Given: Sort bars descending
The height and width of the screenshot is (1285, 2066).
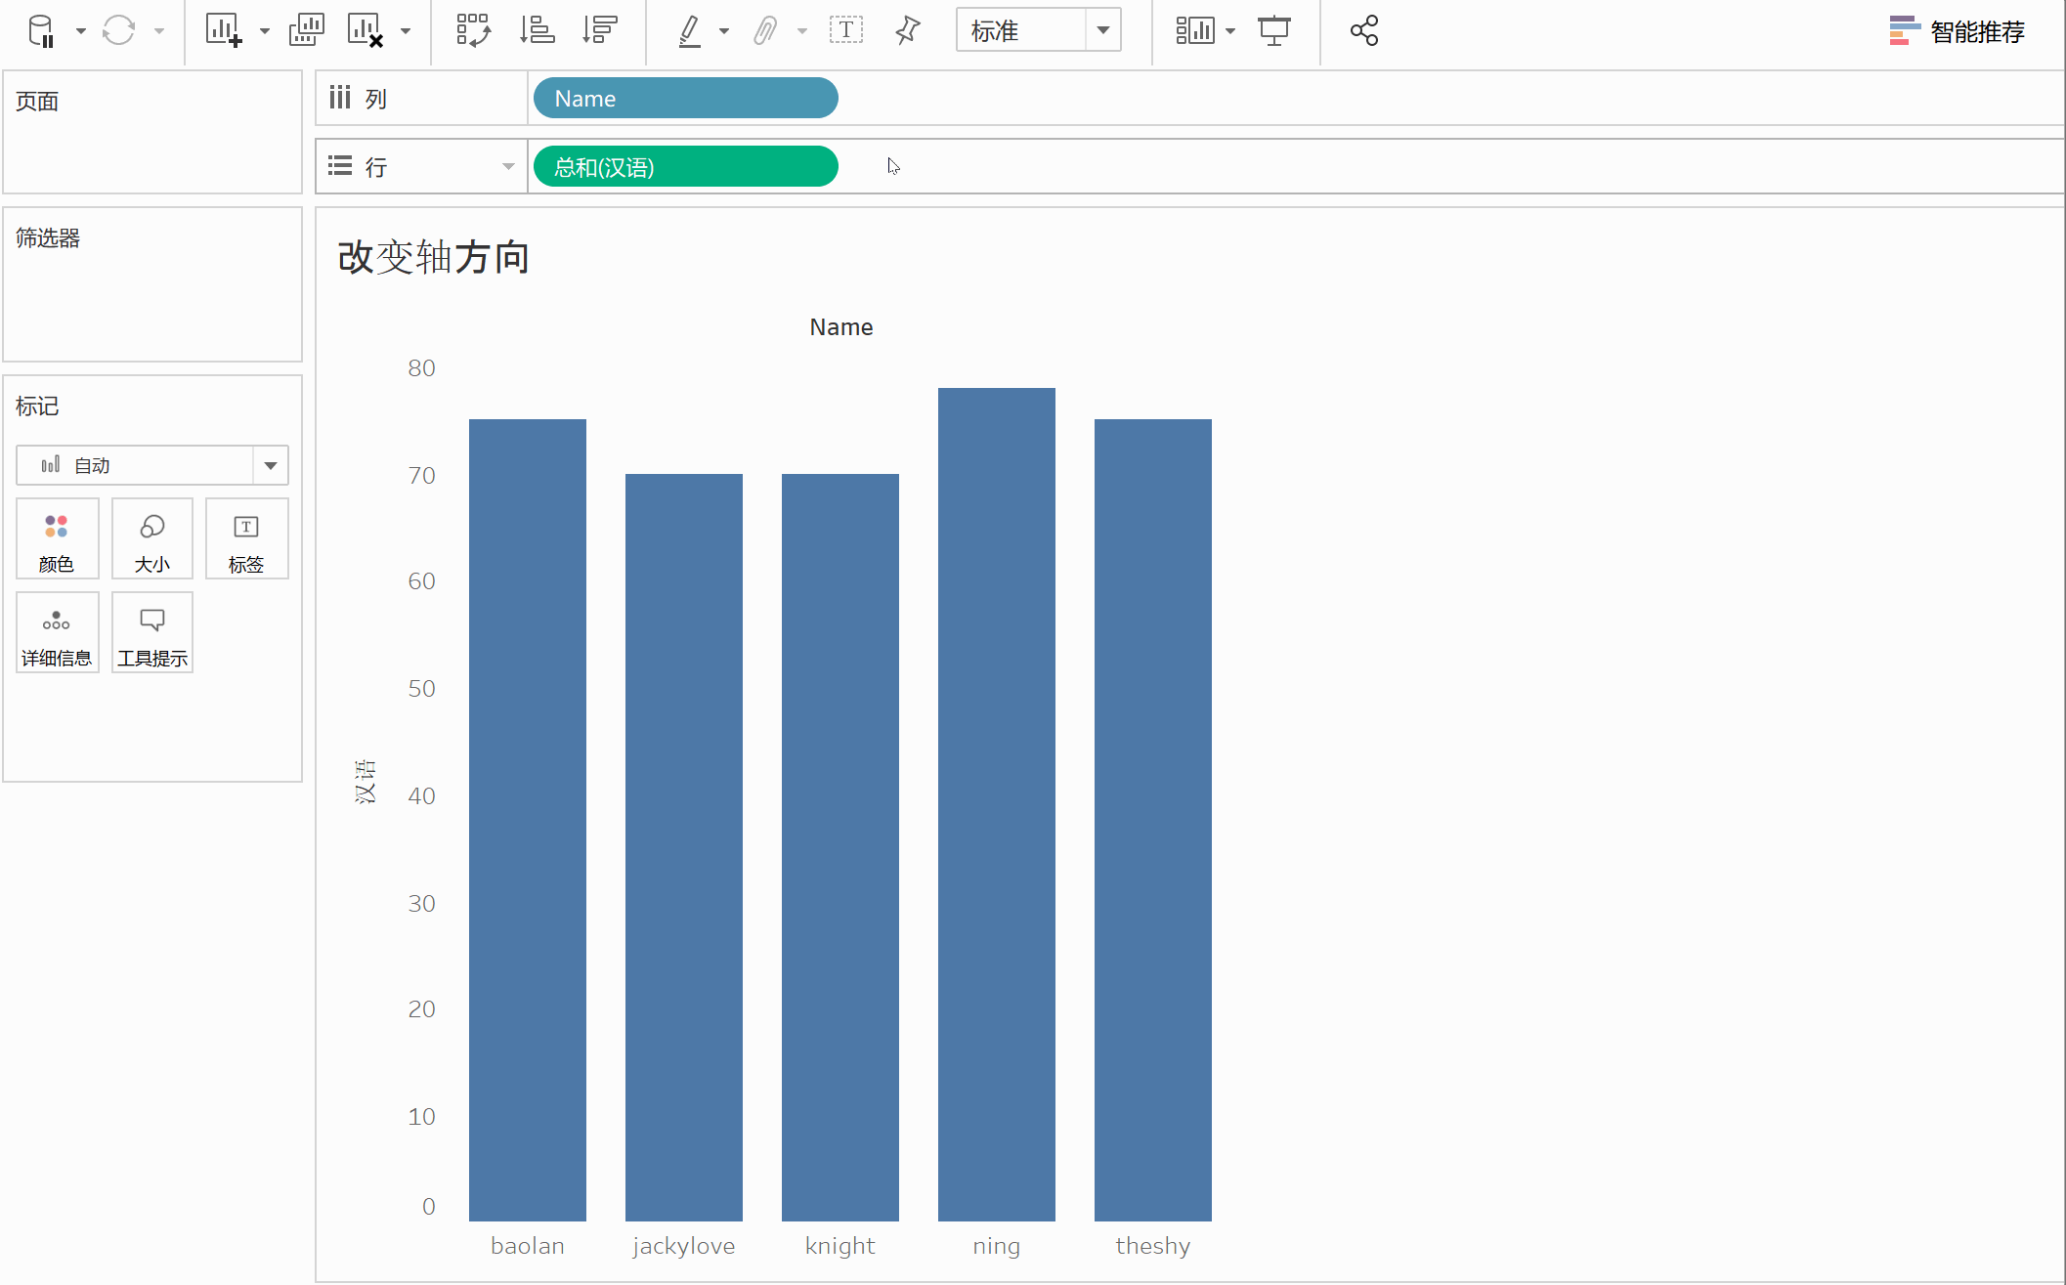Looking at the screenshot, I should tap(599, 31).
